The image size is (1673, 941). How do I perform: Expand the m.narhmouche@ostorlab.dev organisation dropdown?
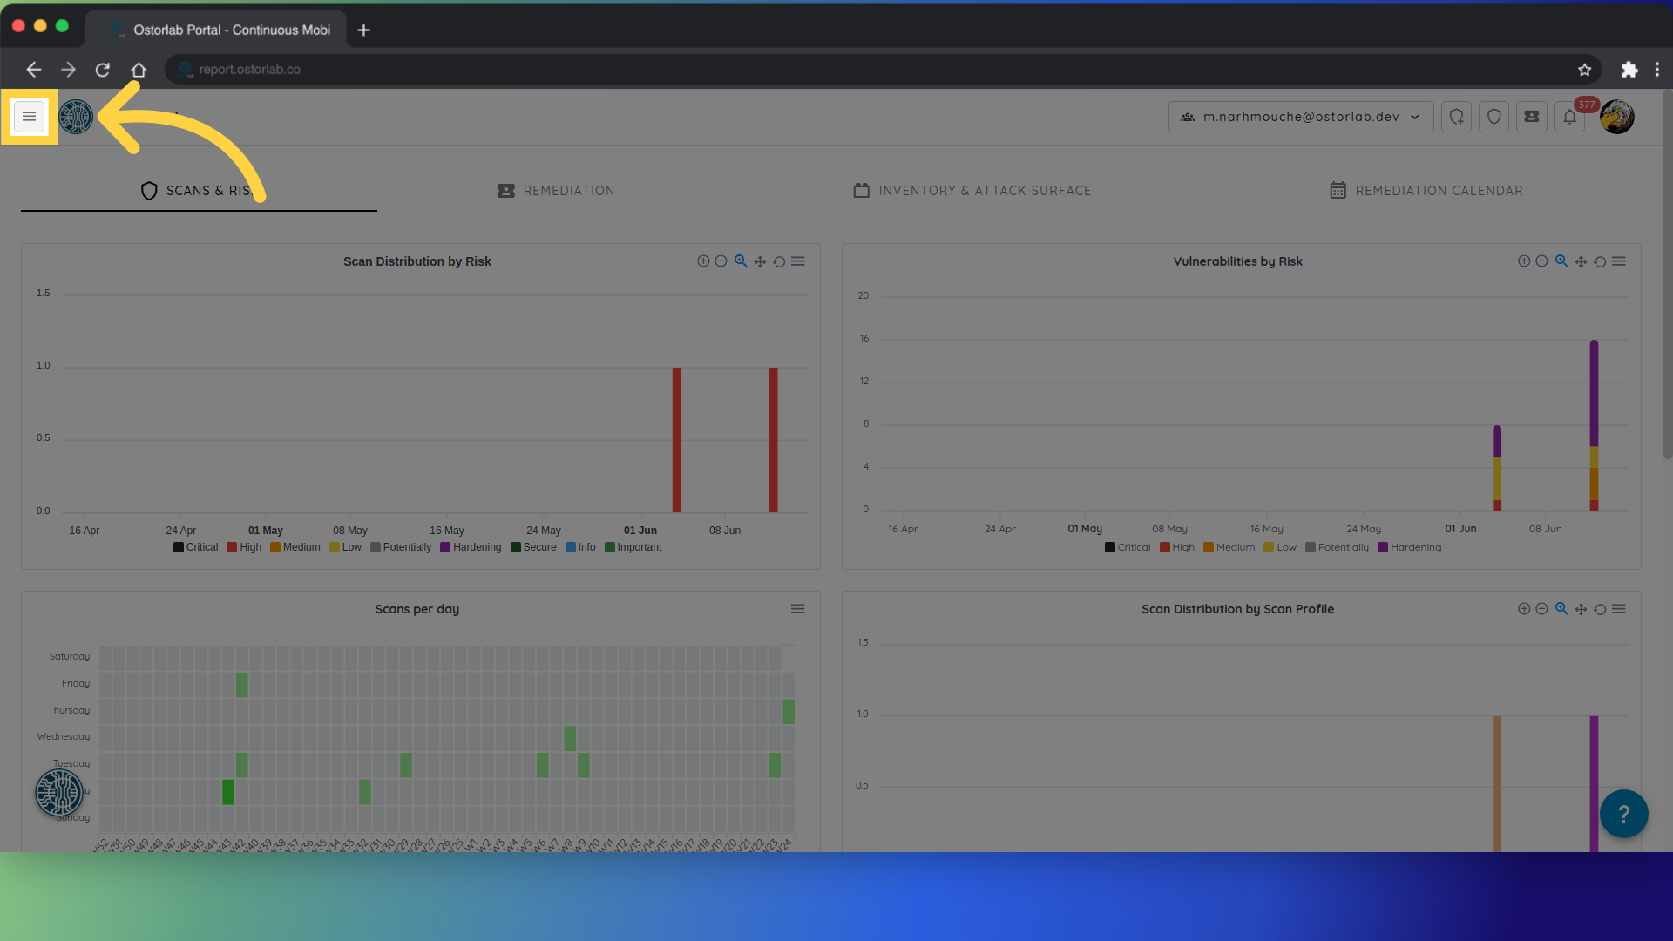1300,117
